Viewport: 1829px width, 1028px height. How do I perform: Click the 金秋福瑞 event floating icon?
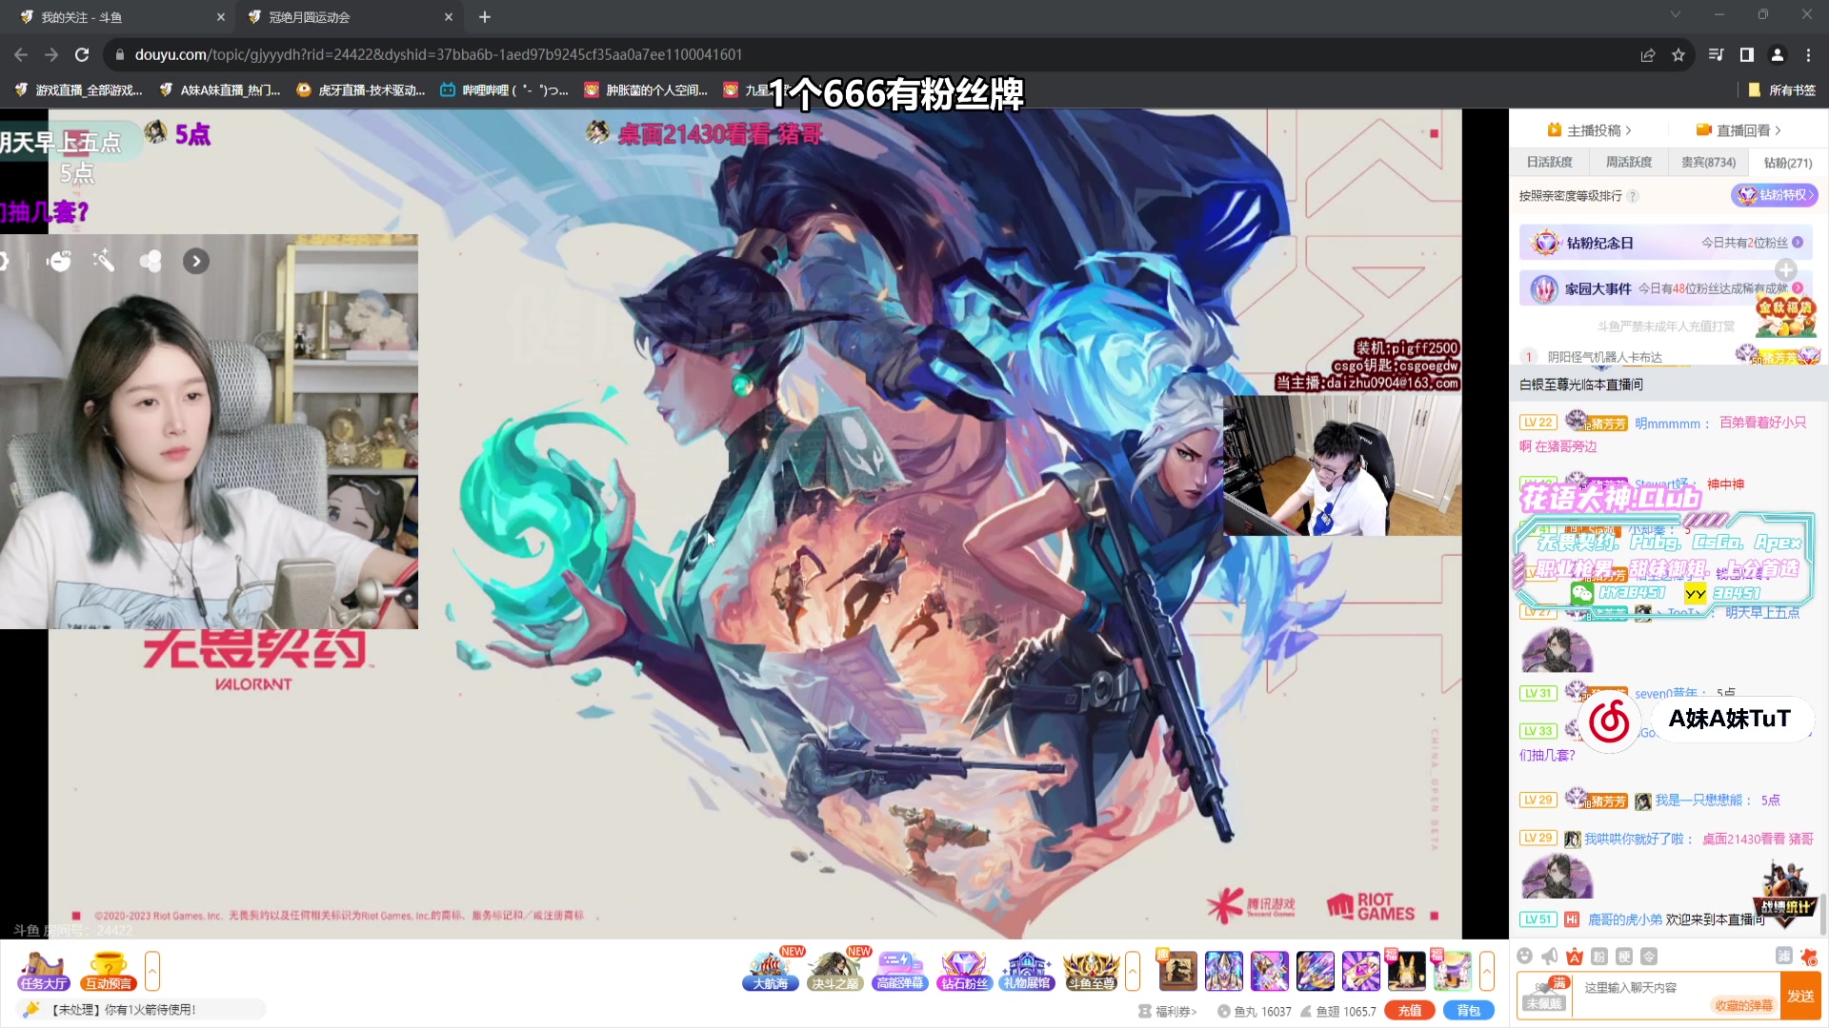(x=1786, y=317)
